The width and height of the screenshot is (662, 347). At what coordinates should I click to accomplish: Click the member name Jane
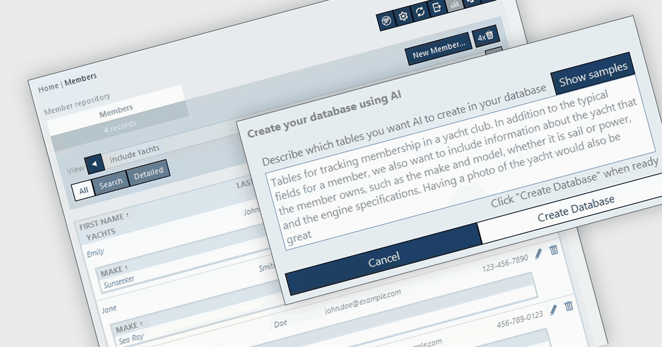tap(109, 310)
